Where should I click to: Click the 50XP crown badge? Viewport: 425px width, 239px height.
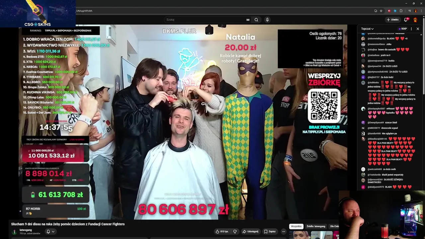402,29
